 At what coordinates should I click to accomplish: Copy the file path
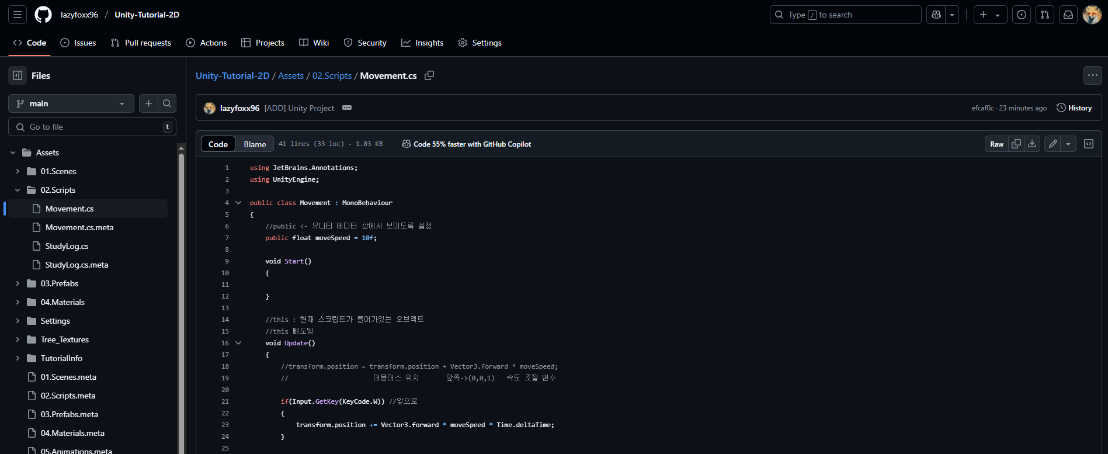tap(429, 75)
